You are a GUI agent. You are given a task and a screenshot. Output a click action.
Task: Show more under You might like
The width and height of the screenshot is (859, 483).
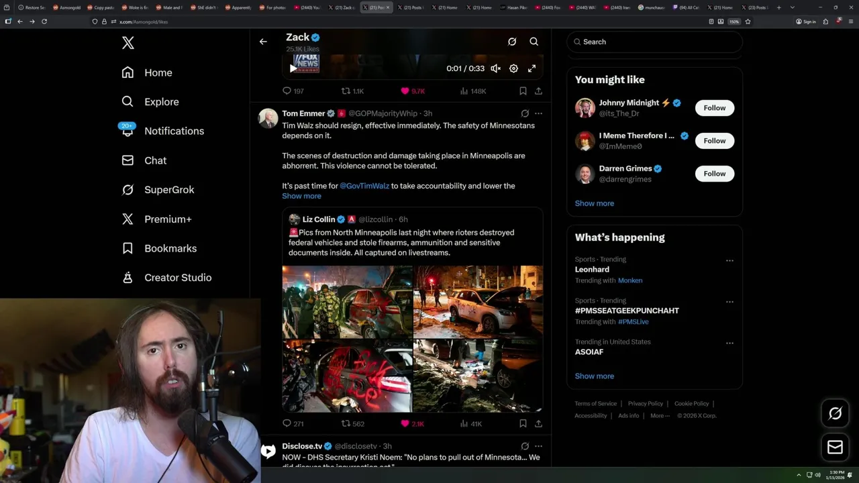coord(594,203)
